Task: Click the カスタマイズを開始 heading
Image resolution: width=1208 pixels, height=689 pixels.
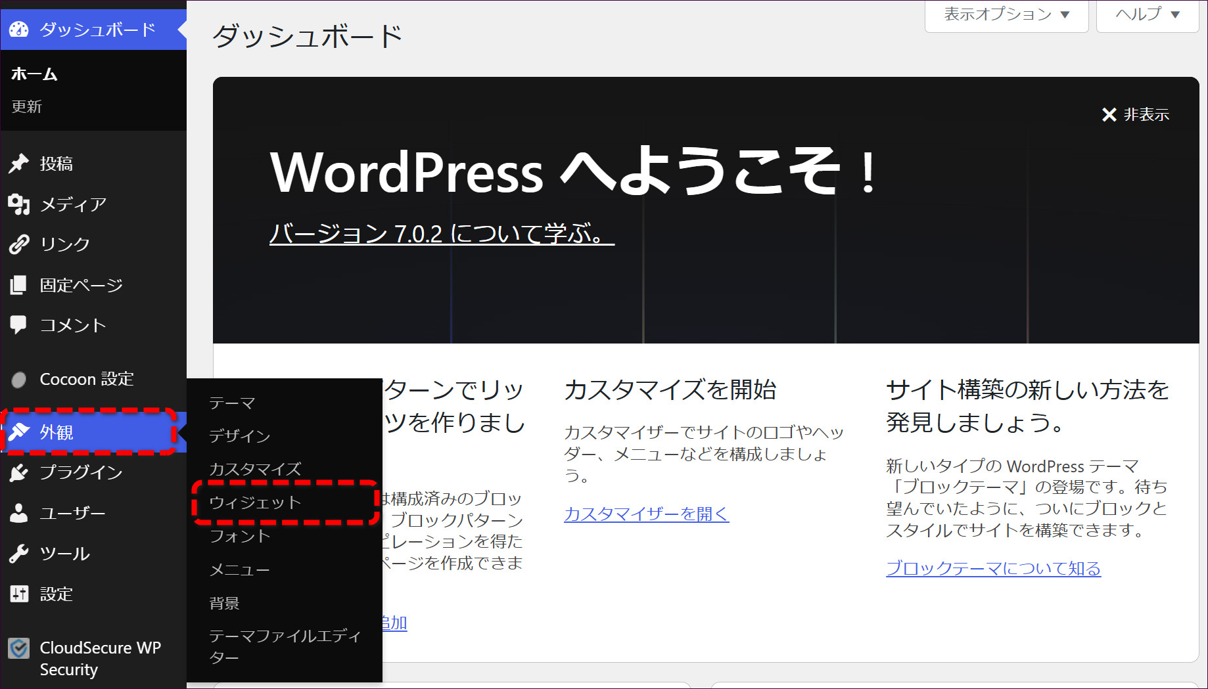Action: 670,390
